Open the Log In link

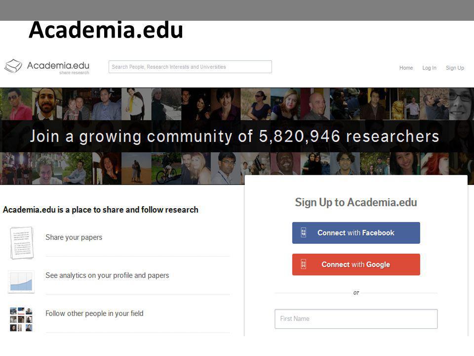(x=429, y=68)
